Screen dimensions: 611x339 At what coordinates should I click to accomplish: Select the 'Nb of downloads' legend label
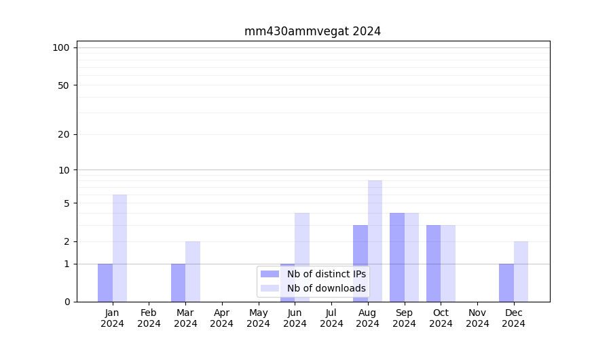click(326, 288)
